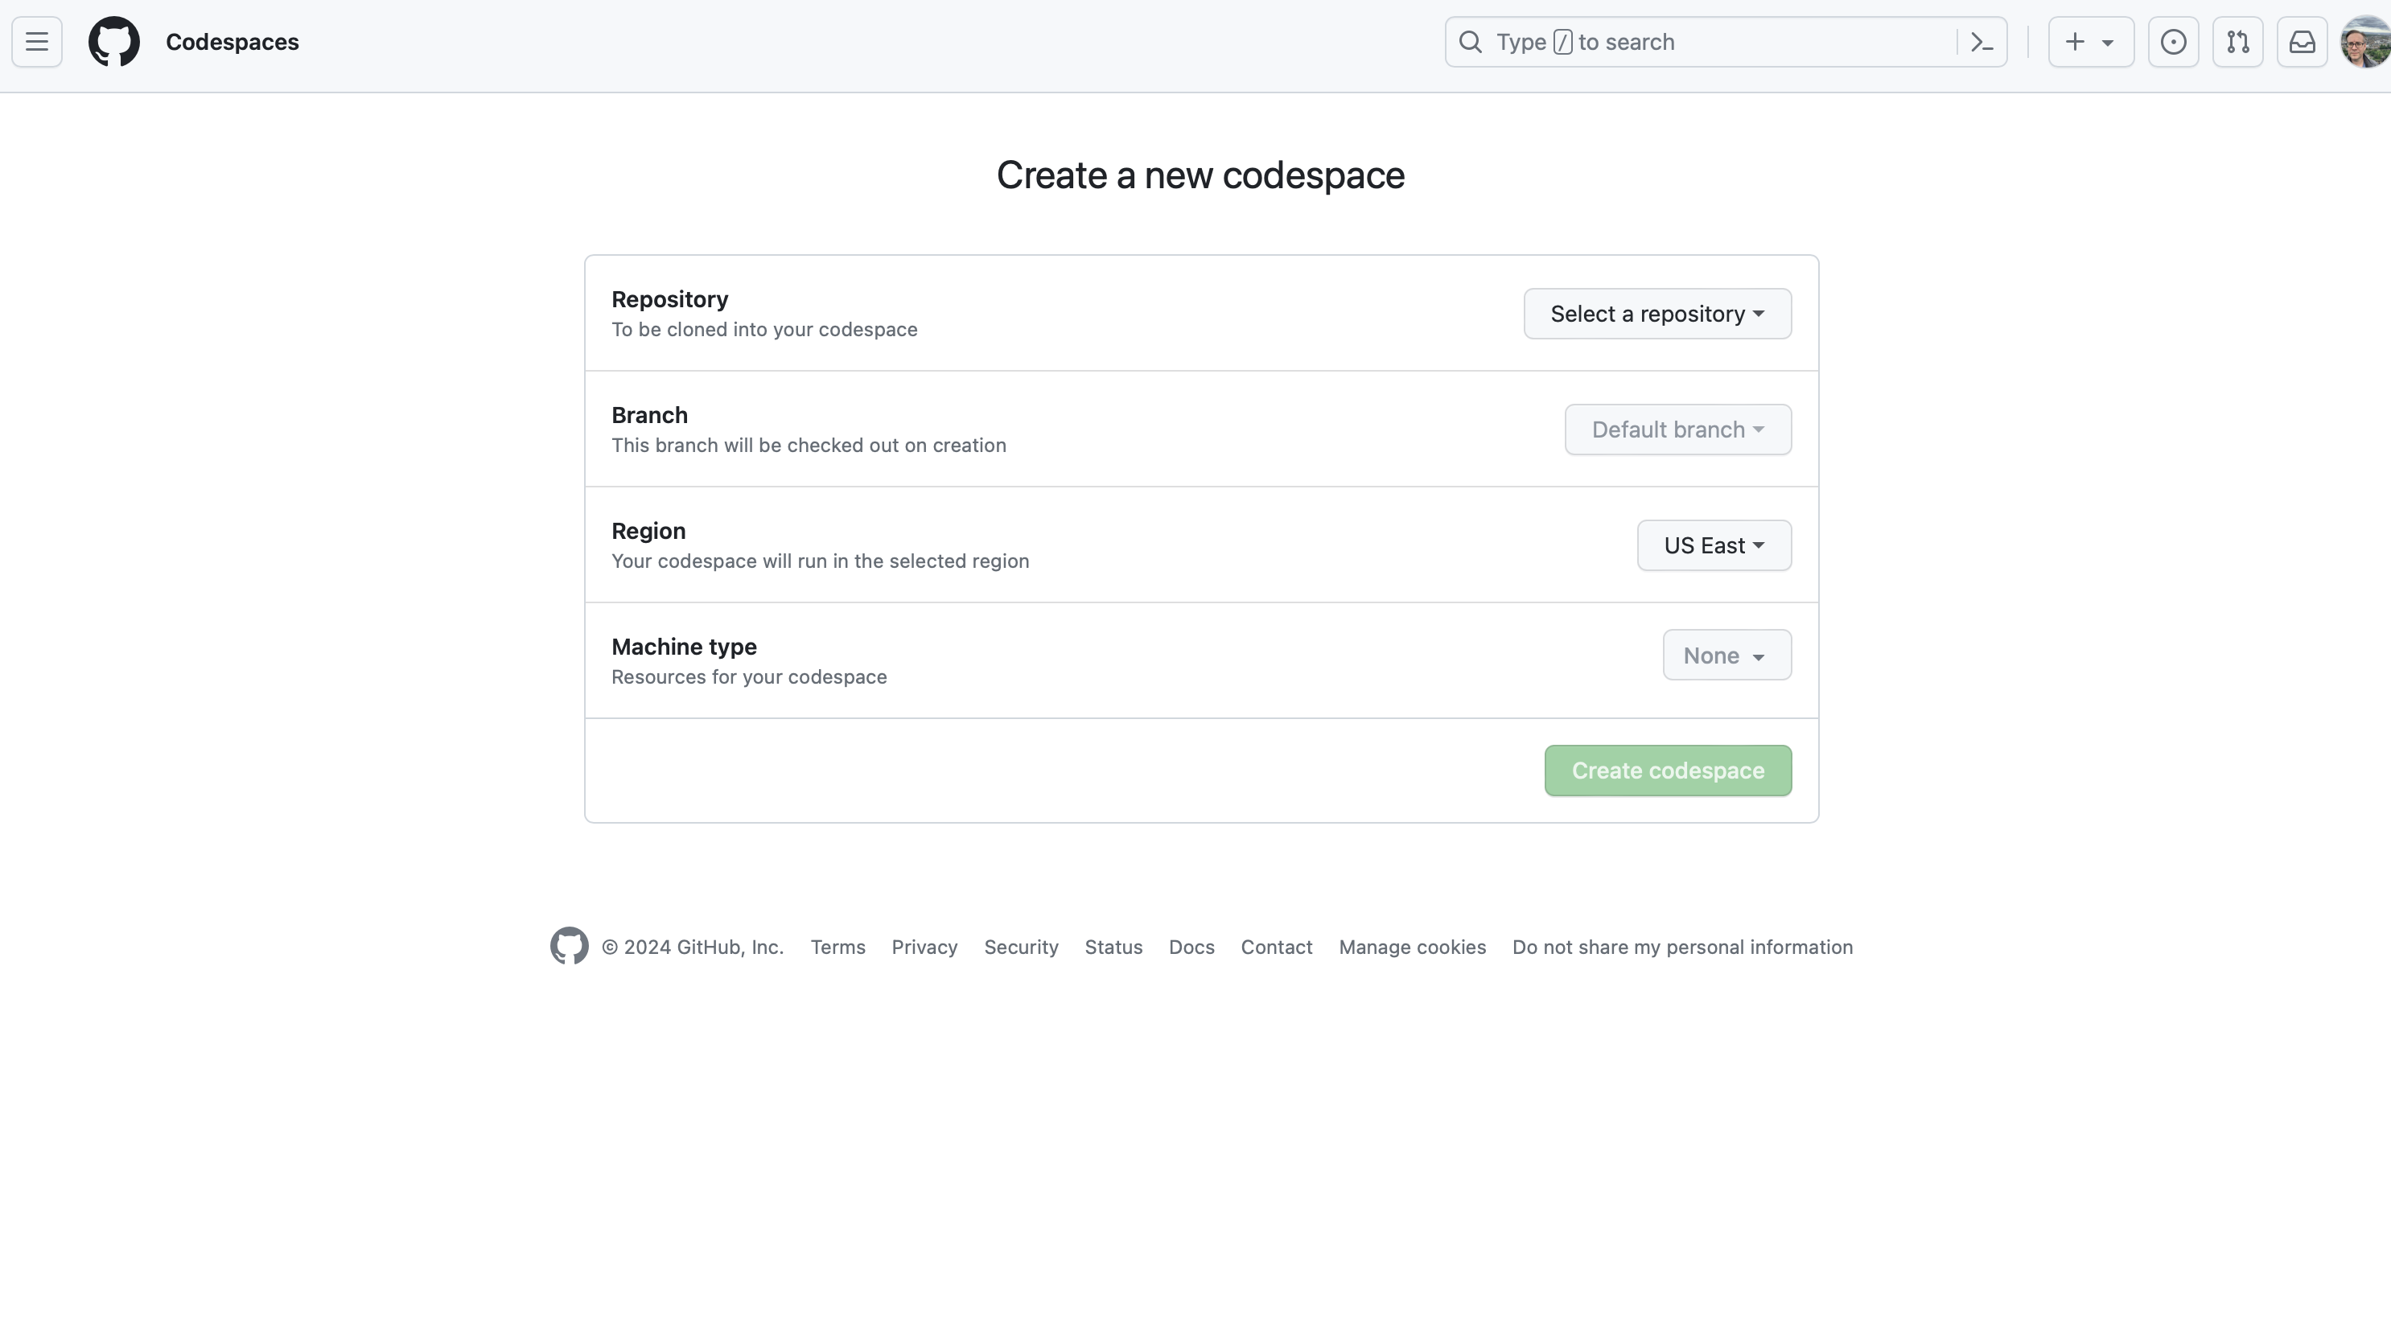Open the Pull requests icon in header
The image size is (2391, 1340).
2237,42
